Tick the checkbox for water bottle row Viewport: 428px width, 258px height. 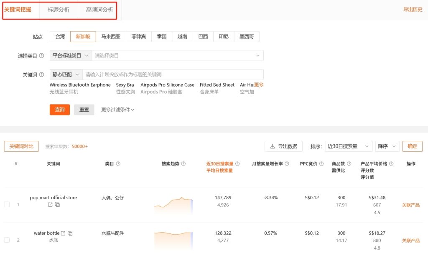[7, 240]
